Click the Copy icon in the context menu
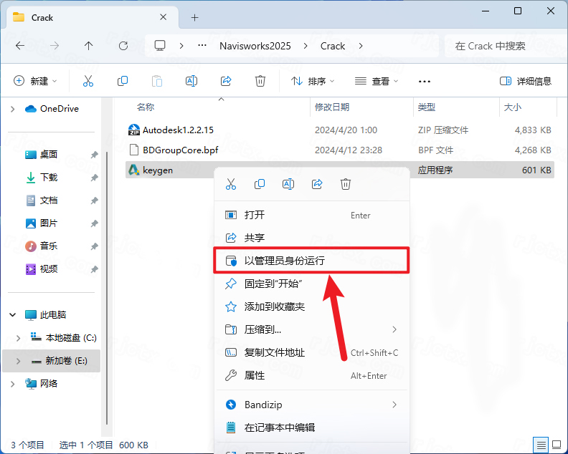The height and width of the screenshot is (454, 568). 260,184
